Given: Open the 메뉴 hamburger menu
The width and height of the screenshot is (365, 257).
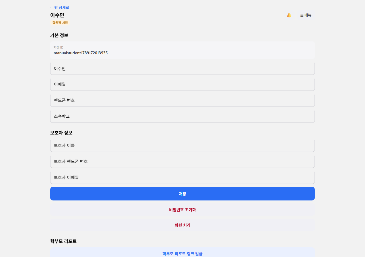Looking at the screenshot, I should click(306, 15).
